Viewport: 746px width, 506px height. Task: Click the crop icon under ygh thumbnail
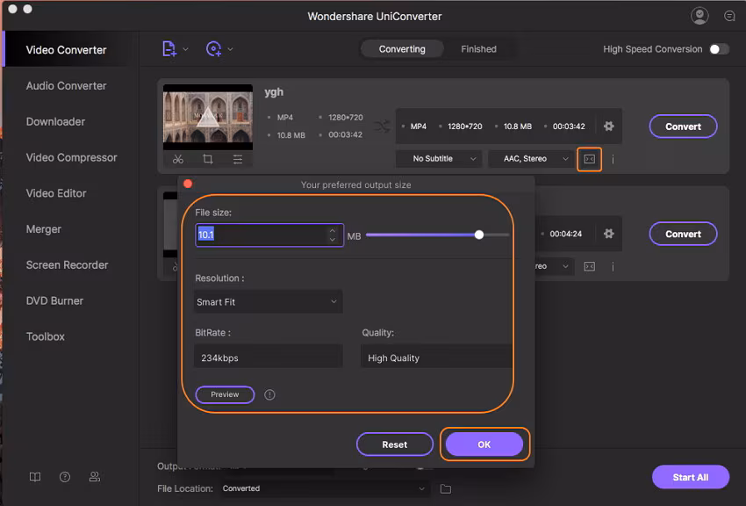208,159
